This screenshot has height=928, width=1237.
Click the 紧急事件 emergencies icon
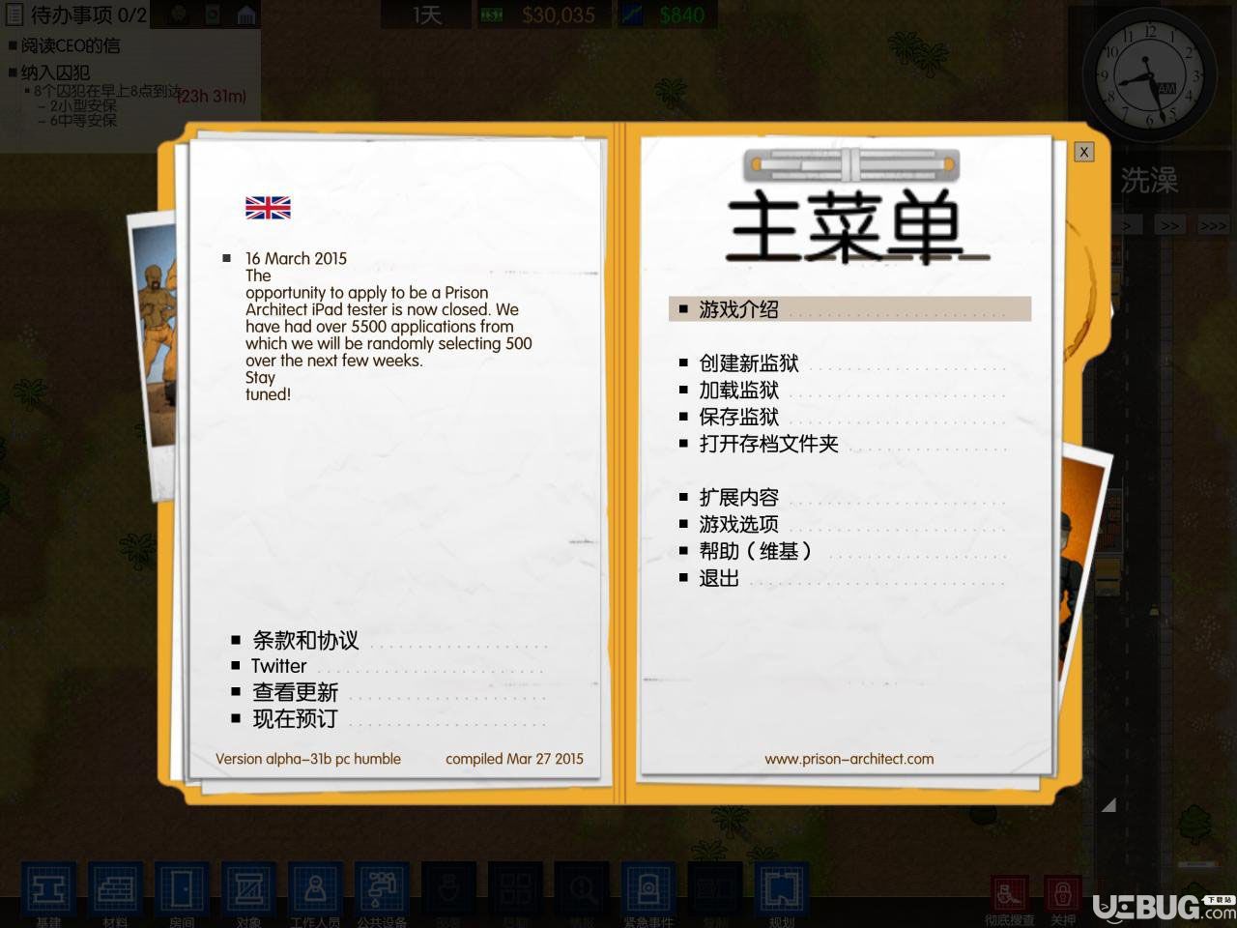[648, 889]
